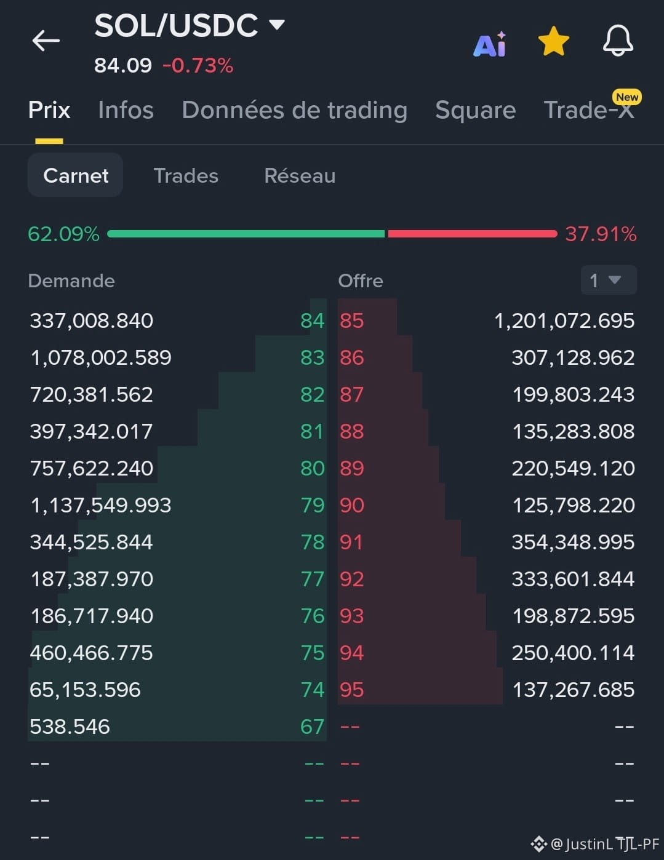
Task: Select bid price 83
Action: [312, 357]
